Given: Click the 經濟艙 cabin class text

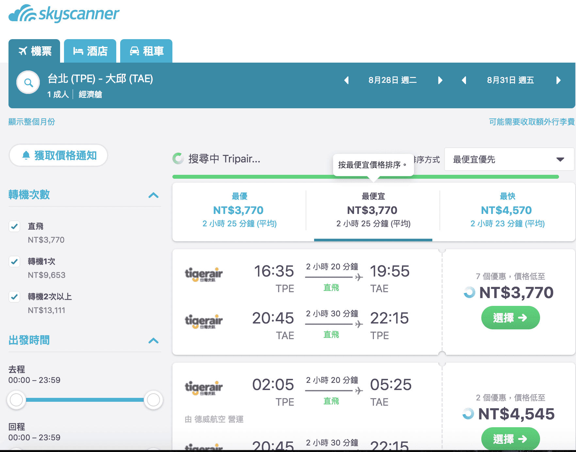Looking at the screenshot, I should pos(90,95).
